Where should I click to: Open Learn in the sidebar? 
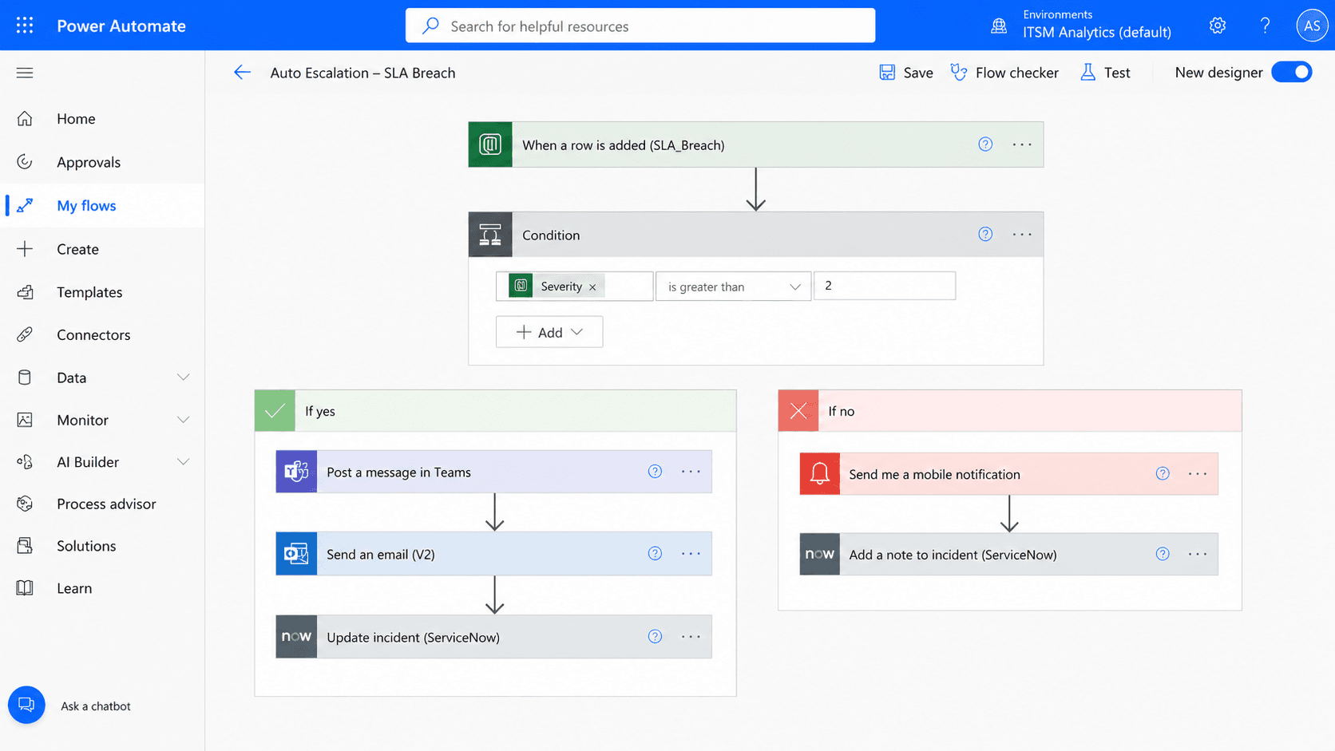(x=102, y=588)
